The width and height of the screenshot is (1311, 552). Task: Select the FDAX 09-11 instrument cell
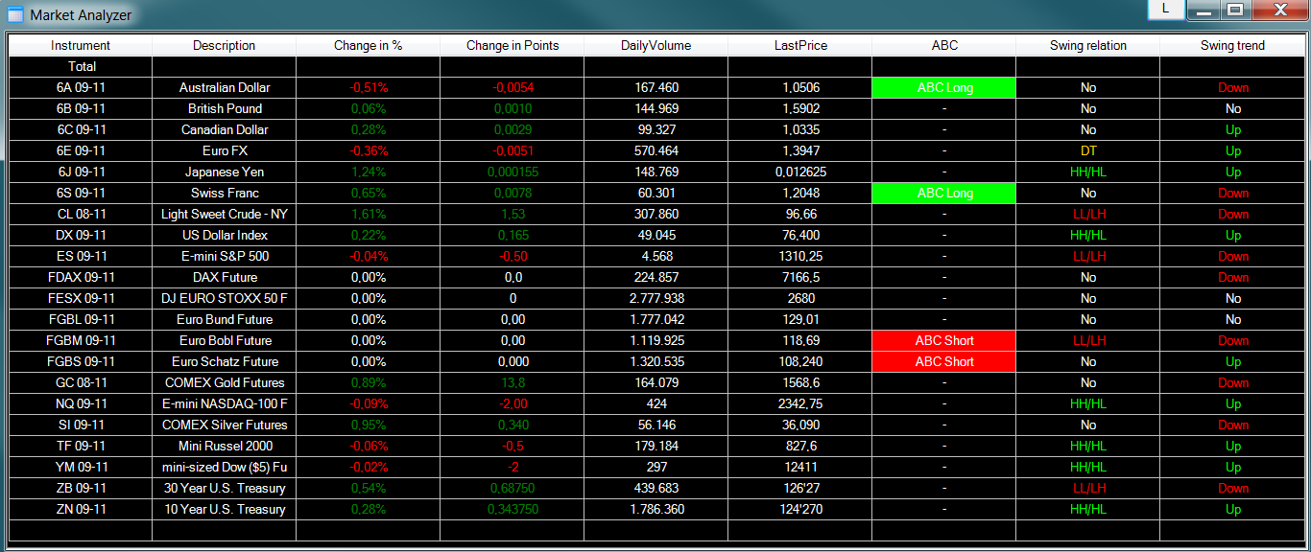81,277
